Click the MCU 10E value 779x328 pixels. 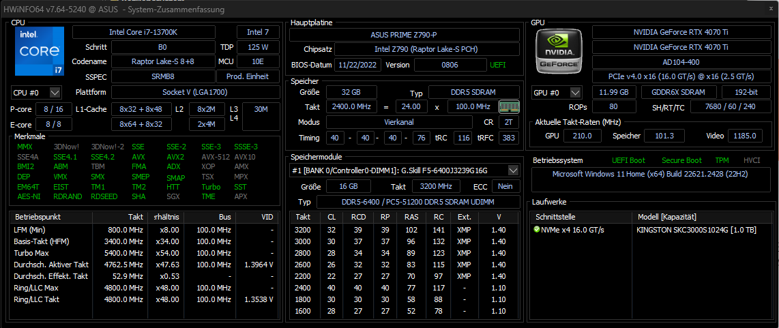point(258,62)
